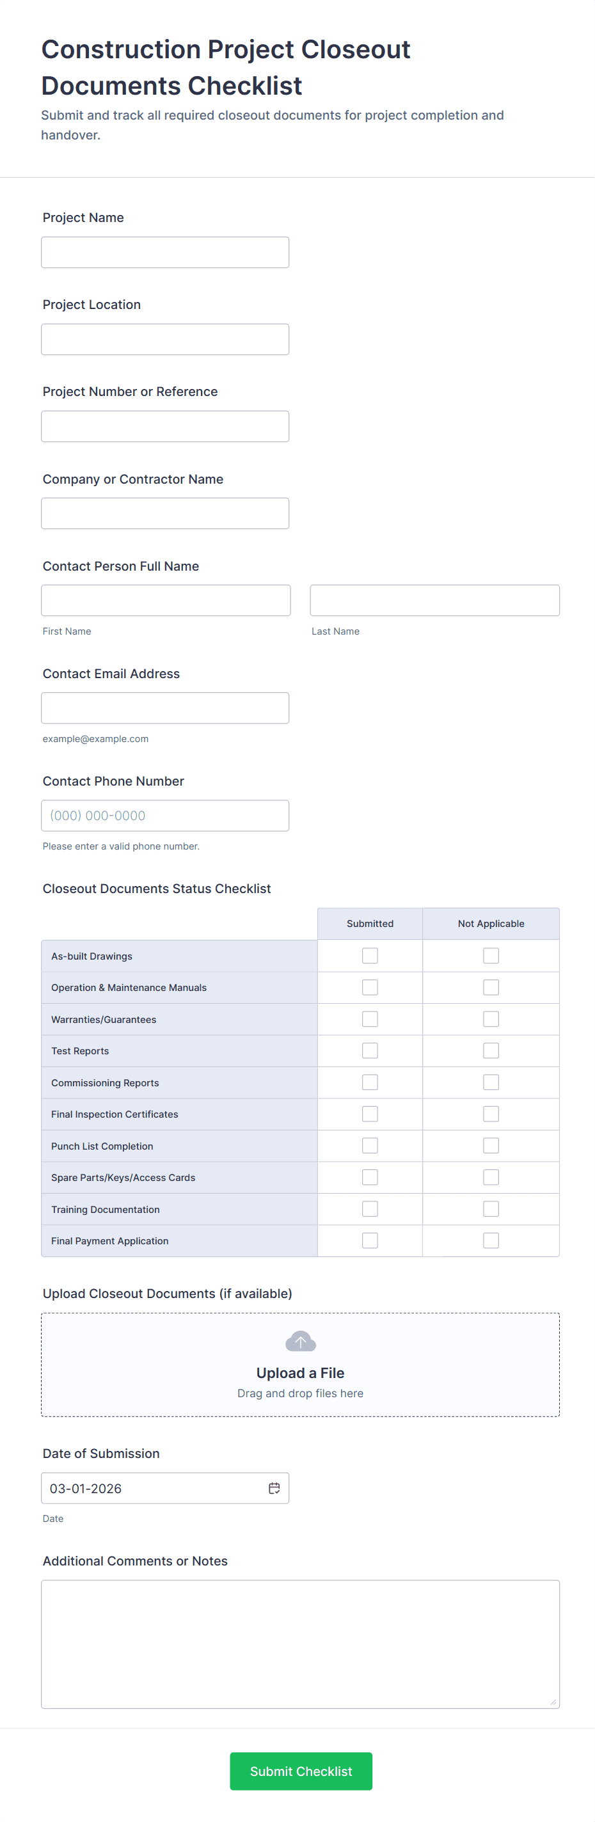The height and width of the screenshot is (1822, 595).
Task: Check Submitted for Commissioning Reports
Action: tap(369, 1082)
